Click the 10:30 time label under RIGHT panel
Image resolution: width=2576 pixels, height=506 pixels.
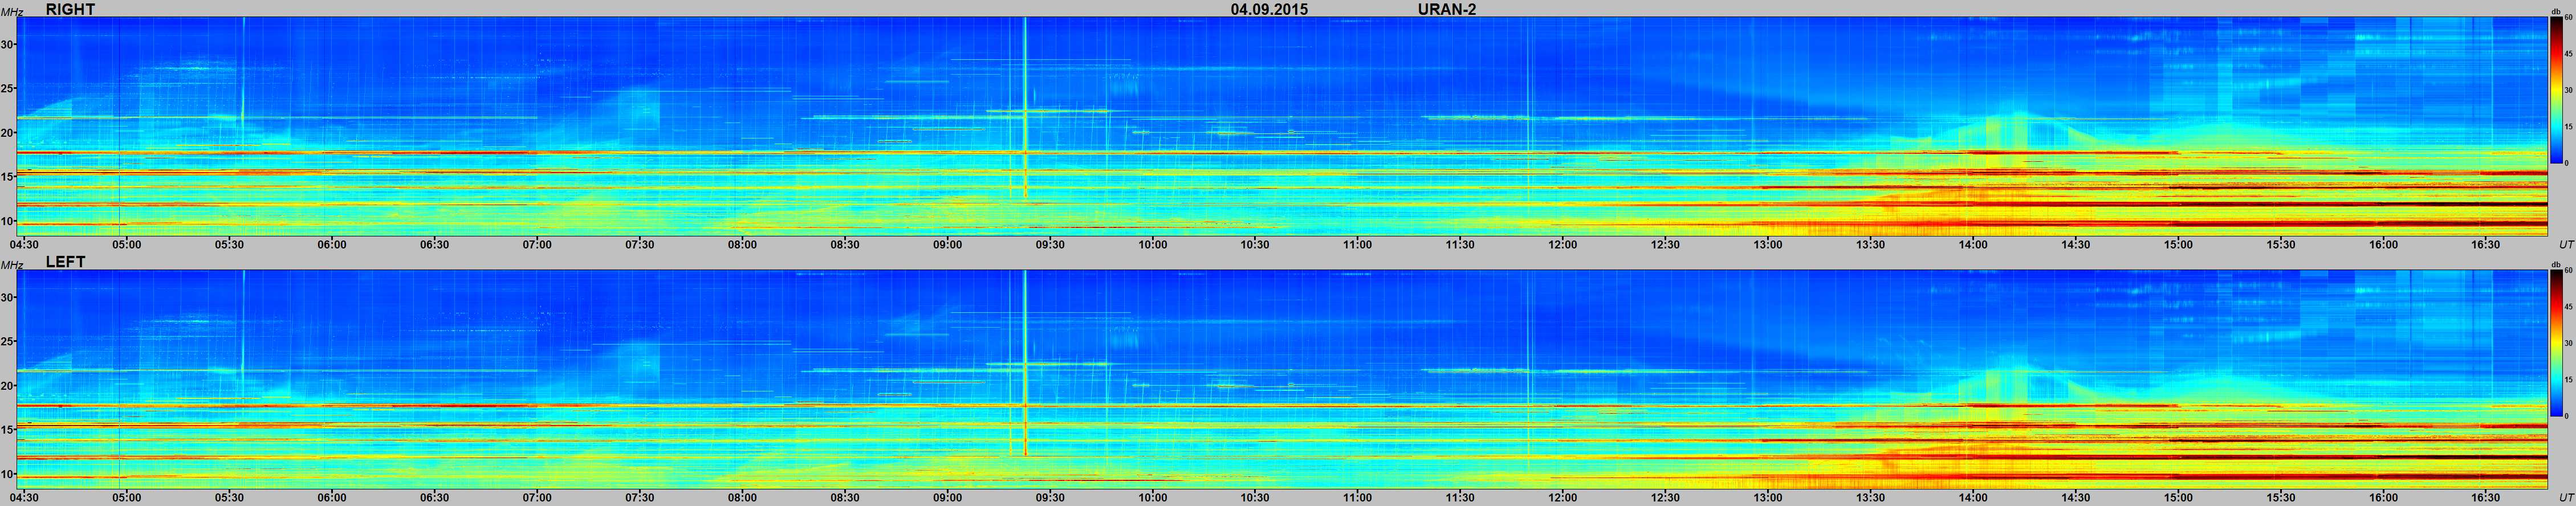point(1255,245)
